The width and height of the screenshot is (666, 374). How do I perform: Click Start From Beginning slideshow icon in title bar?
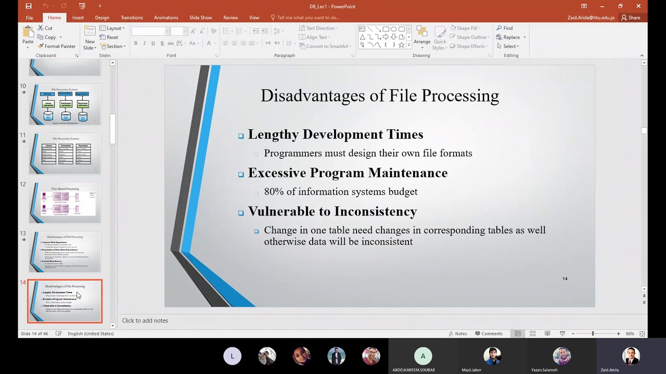coord(82,6)
